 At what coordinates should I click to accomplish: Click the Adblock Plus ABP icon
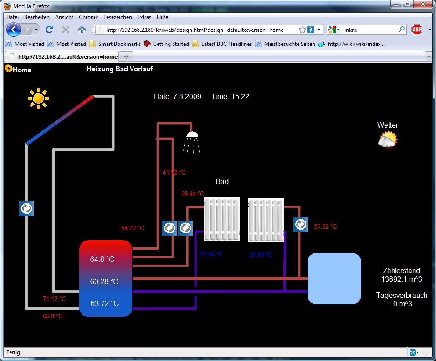pyautogui.click(x=416, y=30)
